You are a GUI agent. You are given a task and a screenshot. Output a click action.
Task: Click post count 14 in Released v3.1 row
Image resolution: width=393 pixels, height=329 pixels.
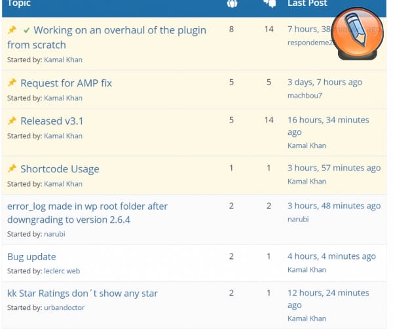click(269, 120)
